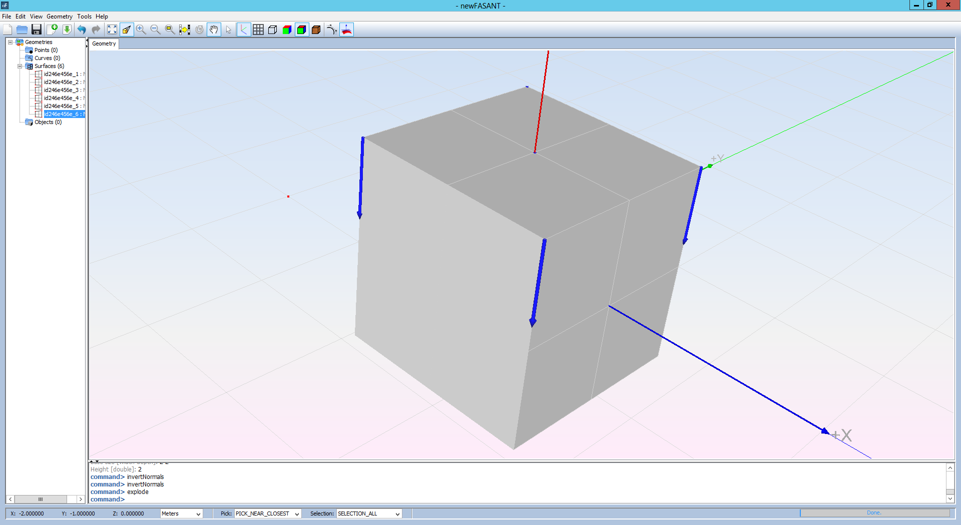
Task: Select the Curves (0) folder
Action: coord(47,58)
